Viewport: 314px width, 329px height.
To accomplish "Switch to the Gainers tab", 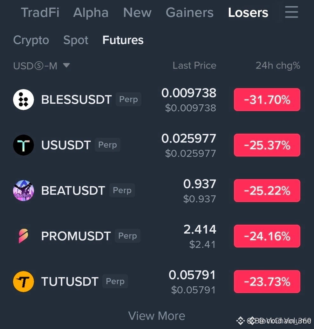I will pyautogui.click(x=189, y=12).
